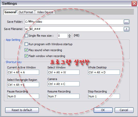The width and height of the screenshot is (138, 117).
Task: Confirm settings with OK button
Action: click(103, 110)
